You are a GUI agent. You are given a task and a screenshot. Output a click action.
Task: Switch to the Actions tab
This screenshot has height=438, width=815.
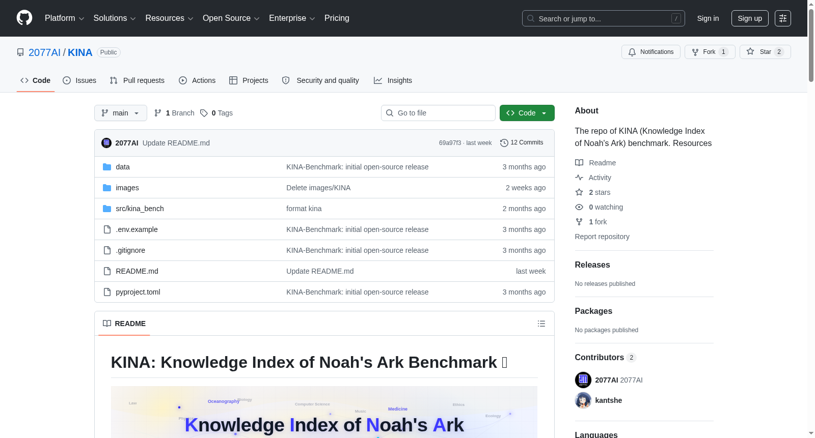click(x=197, y=80)
